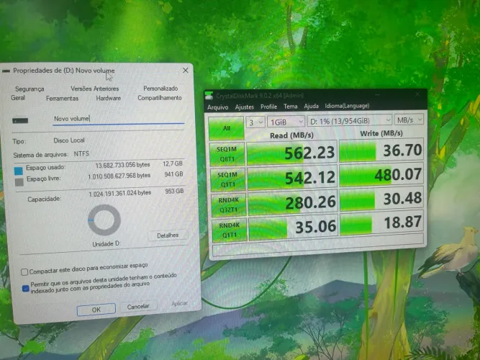Click the drive icon in Properties title bar

6,71
